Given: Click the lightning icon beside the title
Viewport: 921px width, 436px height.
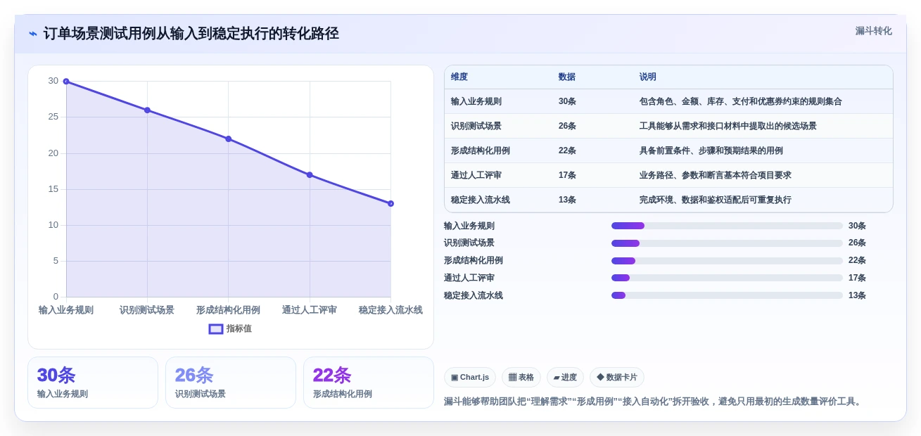Looking at the screenshot, I should (x=33, y=34).
